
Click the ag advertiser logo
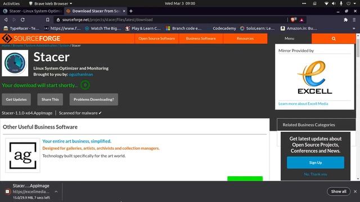[x=22, y=155]
